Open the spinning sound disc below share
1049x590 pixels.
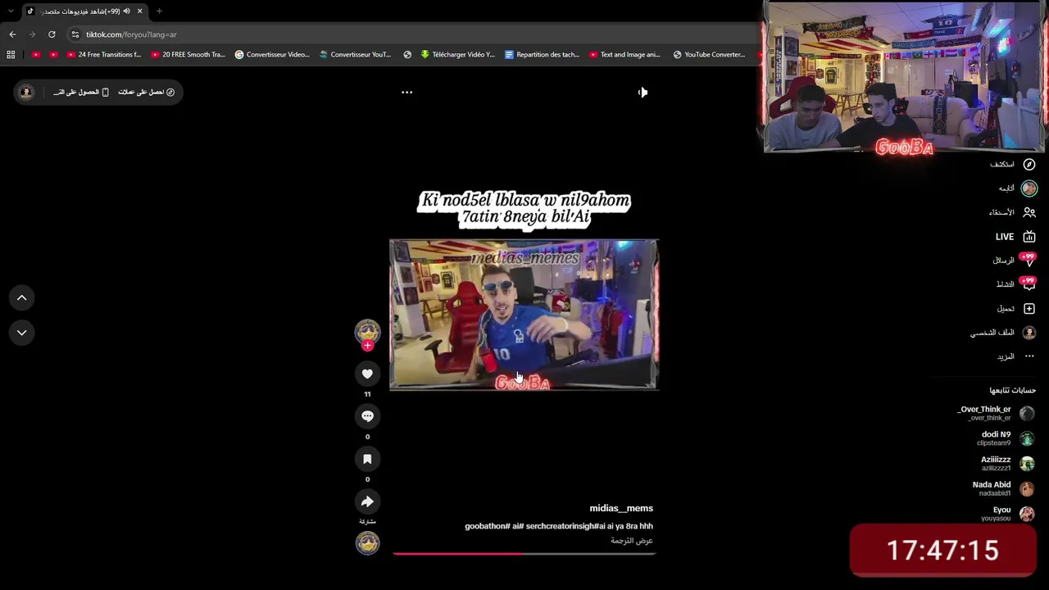tap(367, 542)
